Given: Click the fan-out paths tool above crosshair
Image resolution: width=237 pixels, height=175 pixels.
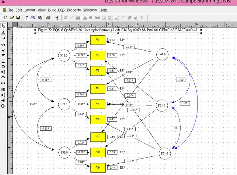Looking at the screenshot, I should coord(3,100).
